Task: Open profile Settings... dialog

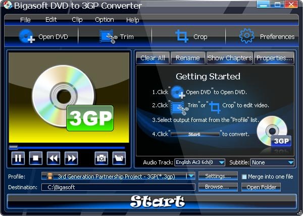Action: pos(218,176)
